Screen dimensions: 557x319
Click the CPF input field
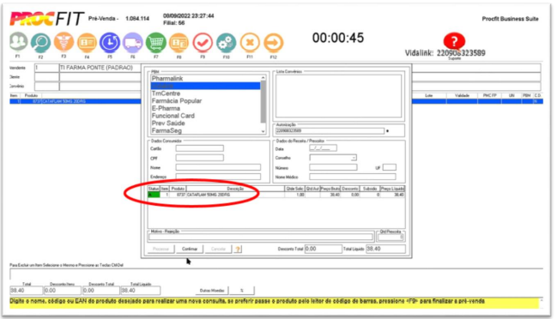(200, 158)
